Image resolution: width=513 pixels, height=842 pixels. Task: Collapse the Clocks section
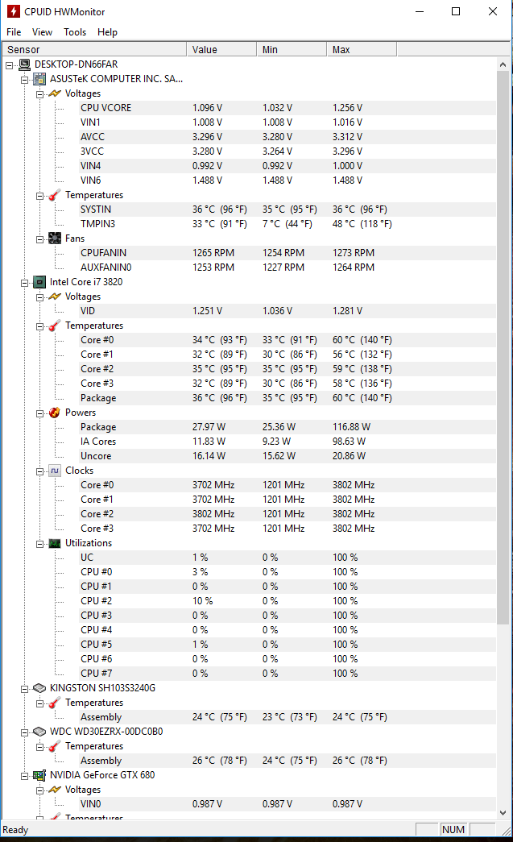[x=39, y=471]
